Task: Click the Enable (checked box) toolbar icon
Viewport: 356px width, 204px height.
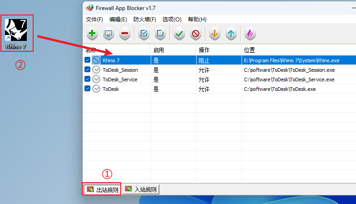Action: 144,34
